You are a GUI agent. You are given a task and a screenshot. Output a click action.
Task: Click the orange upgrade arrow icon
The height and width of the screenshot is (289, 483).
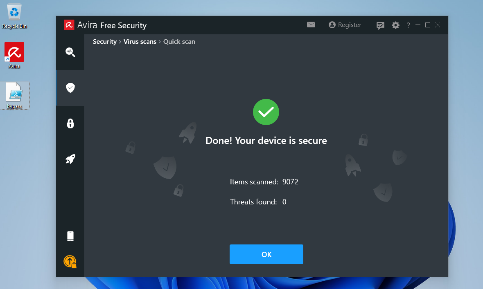pos(70,261)
